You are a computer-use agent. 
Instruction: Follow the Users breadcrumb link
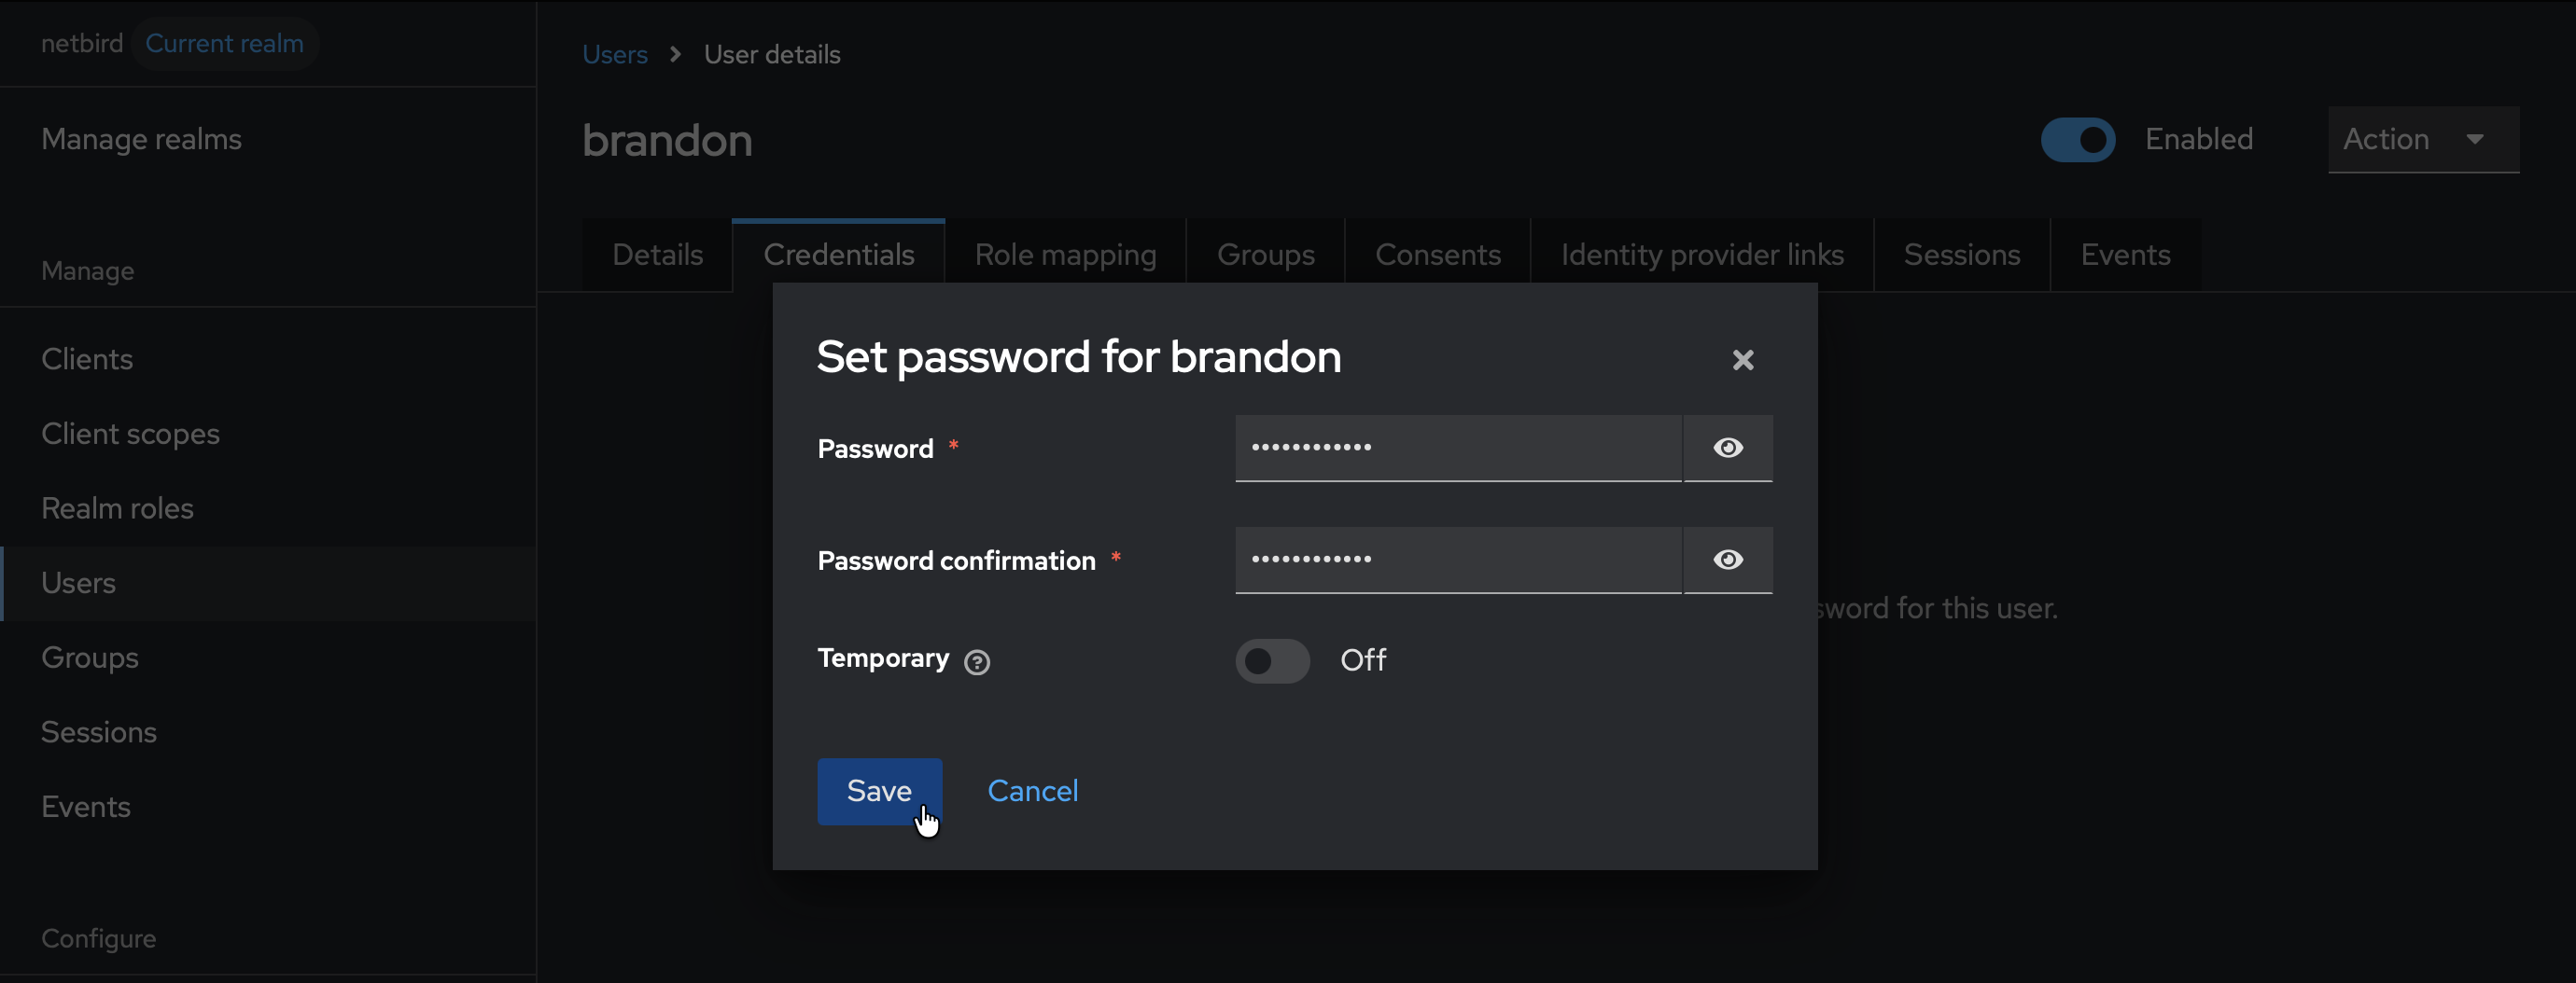[x=614, y=54]
